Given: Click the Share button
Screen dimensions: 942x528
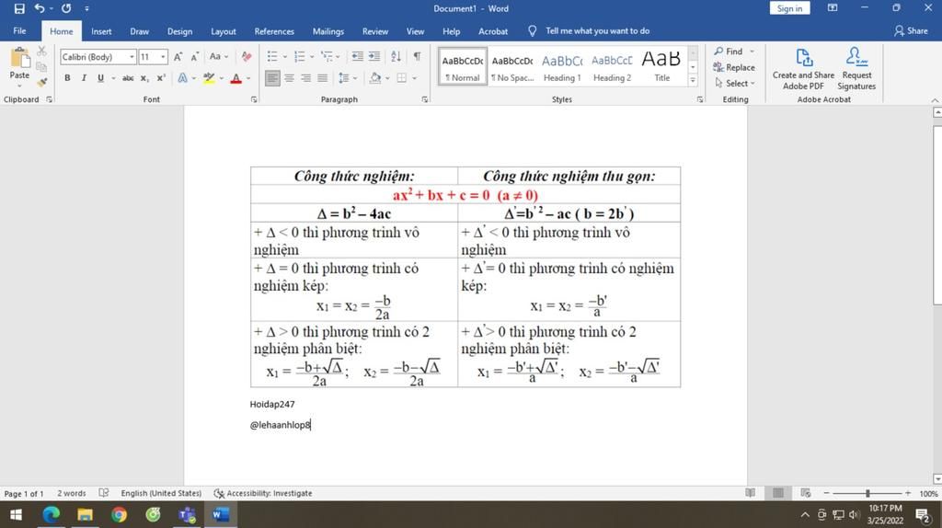Looking at the screenshot, I should click(911, 30).
